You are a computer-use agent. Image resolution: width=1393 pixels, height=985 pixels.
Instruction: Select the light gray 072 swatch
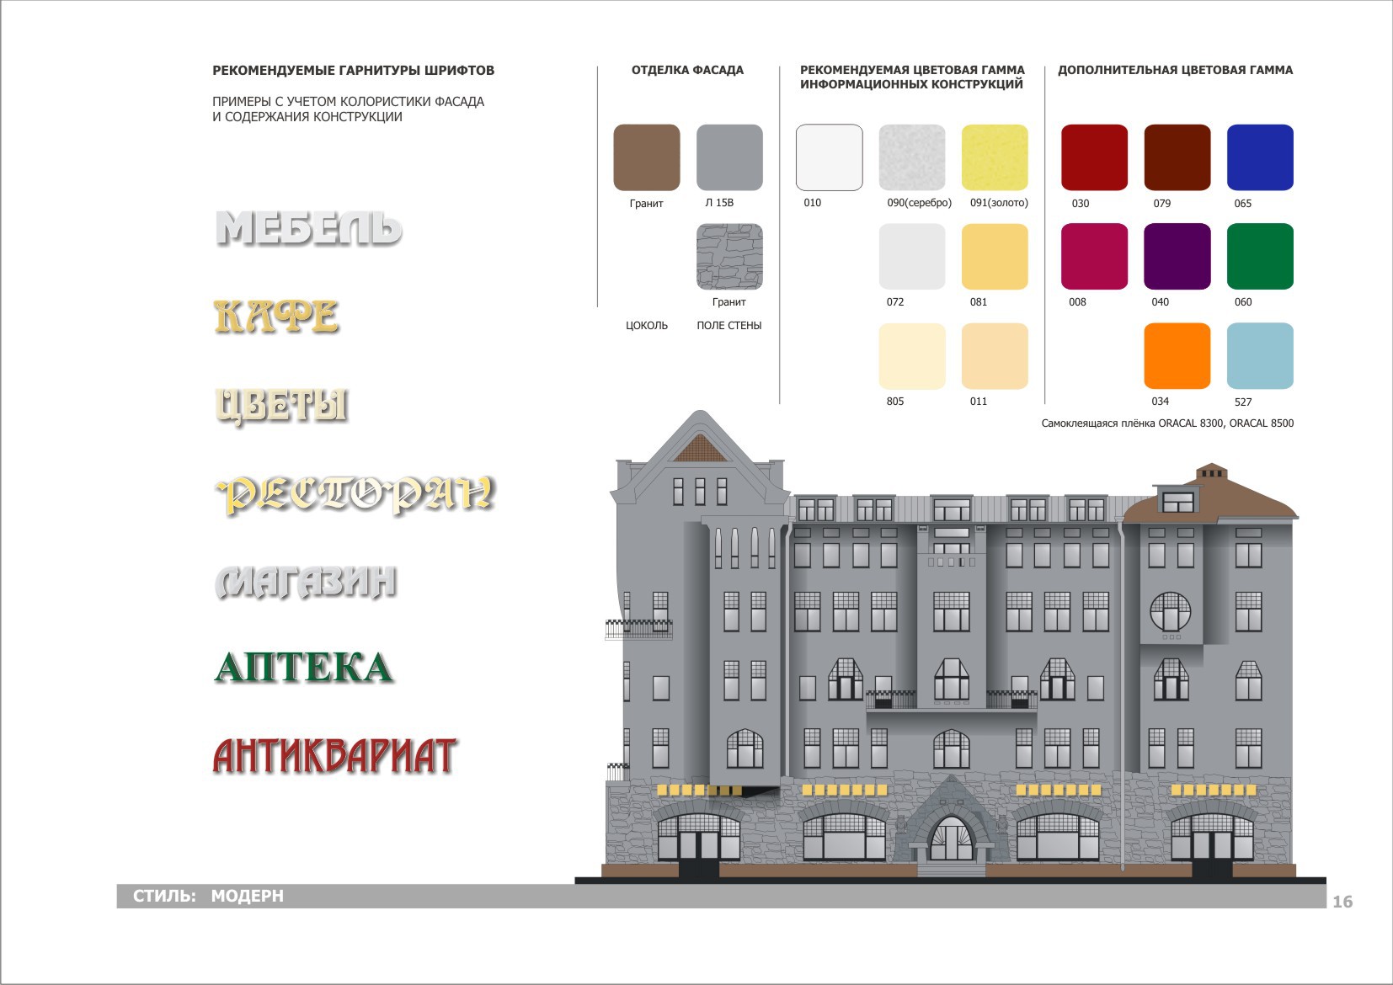(x=912, y=257)
